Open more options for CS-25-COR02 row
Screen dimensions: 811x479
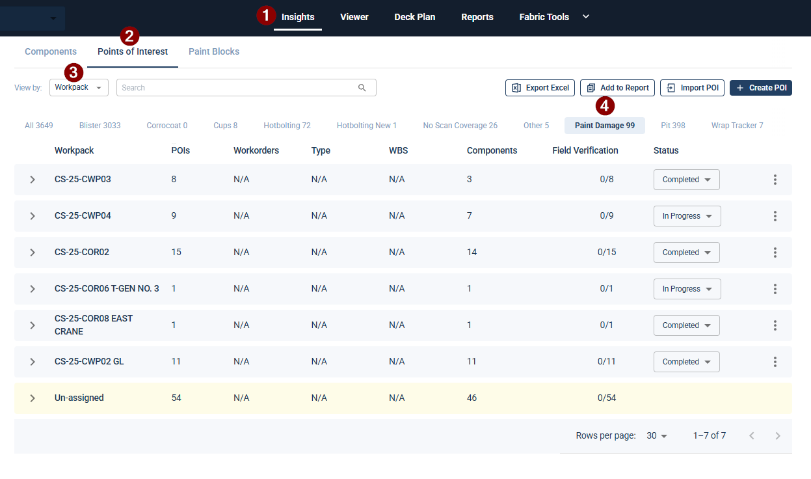click(x=775, y=253)
